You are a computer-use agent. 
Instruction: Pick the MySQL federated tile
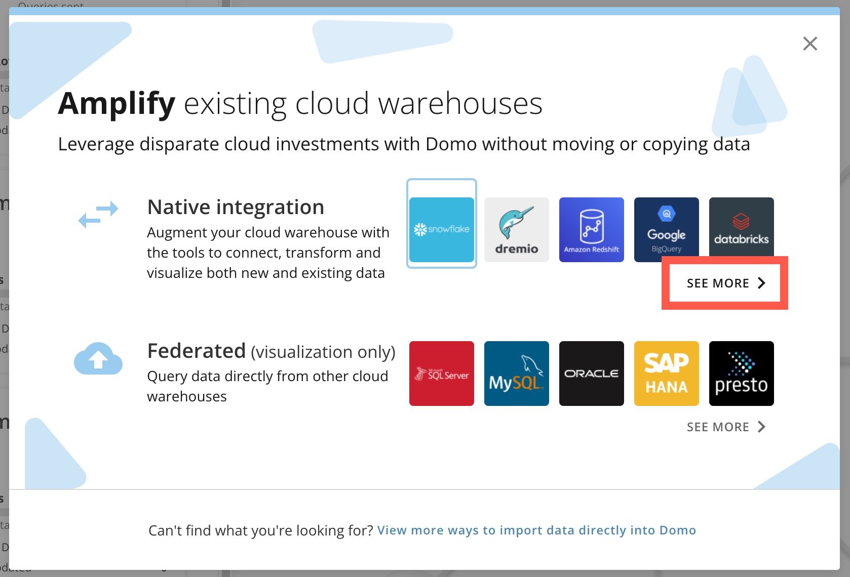(517, 374)
